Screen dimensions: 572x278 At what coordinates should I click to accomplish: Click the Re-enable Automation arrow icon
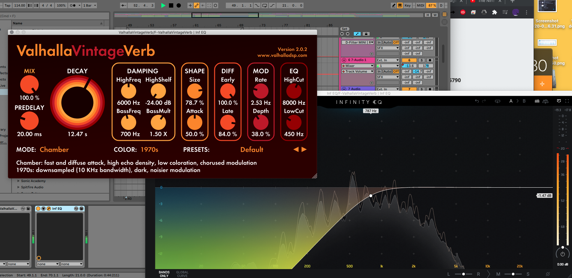[x=203, y=5]
